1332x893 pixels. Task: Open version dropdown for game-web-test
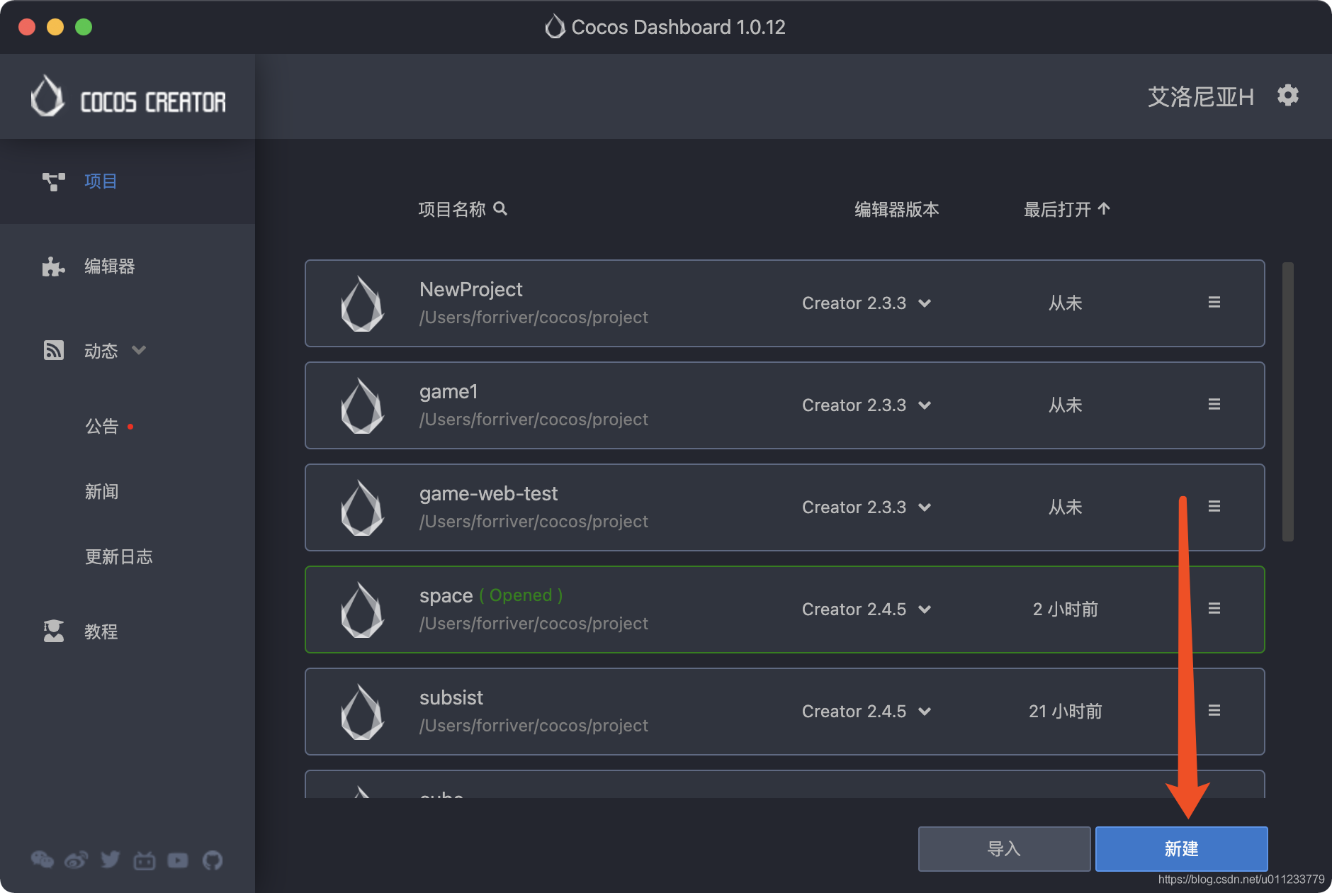tap(925, 507)
